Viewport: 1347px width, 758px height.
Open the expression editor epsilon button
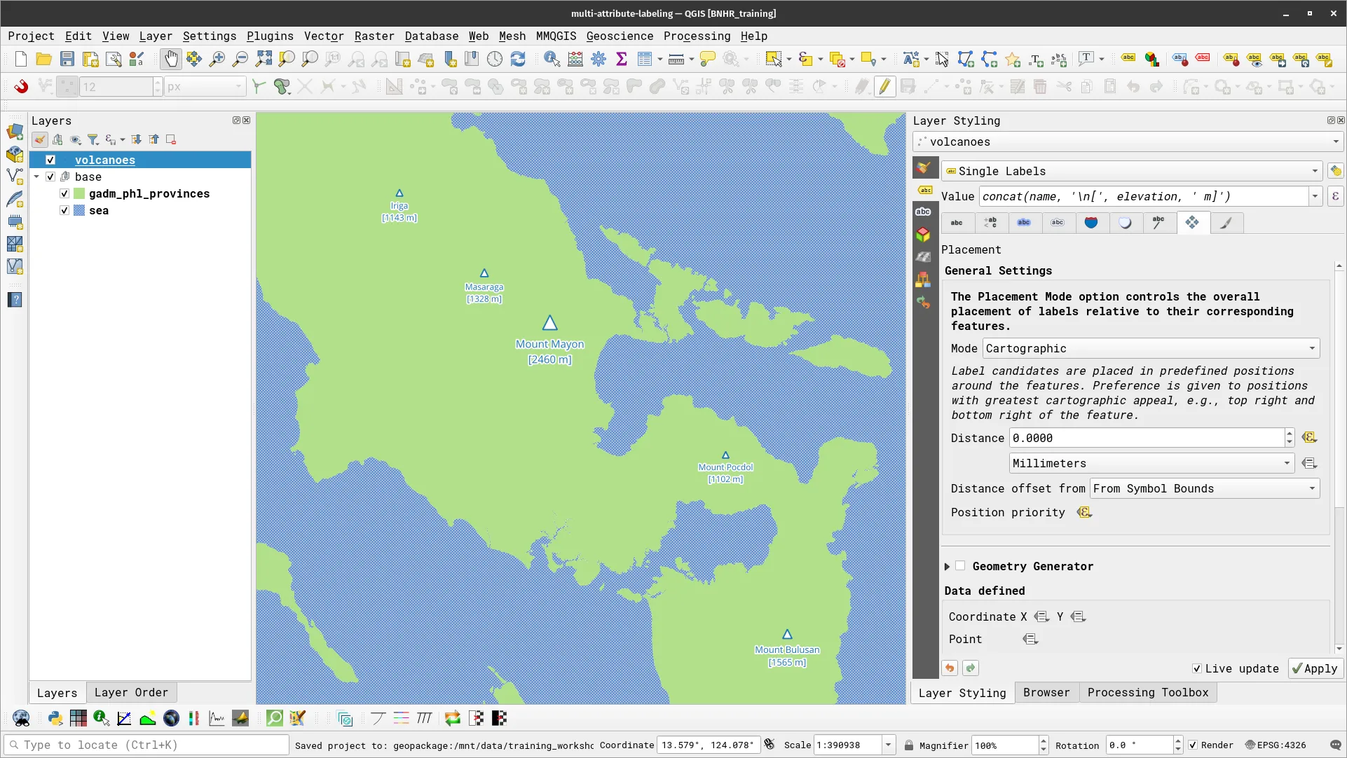(1335, 197)
